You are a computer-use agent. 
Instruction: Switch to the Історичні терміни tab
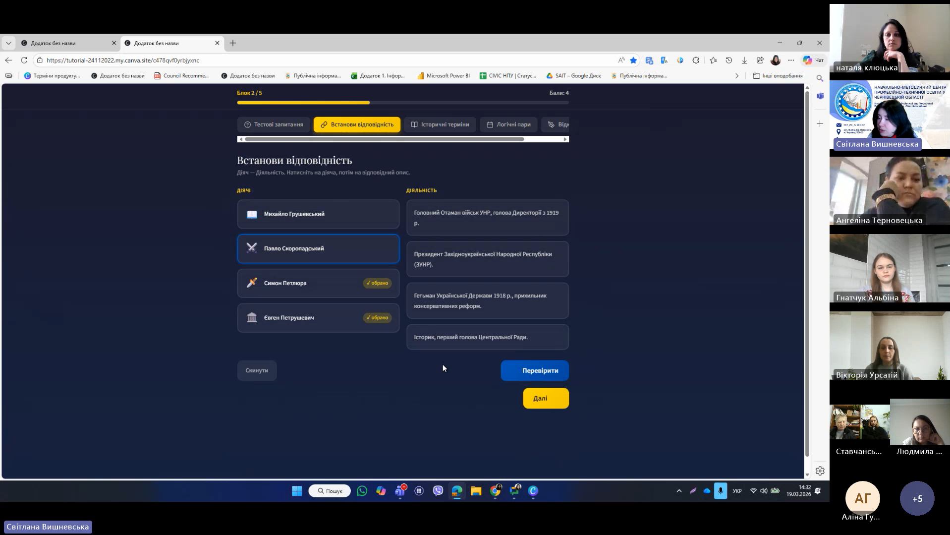[x=440, y=124]
